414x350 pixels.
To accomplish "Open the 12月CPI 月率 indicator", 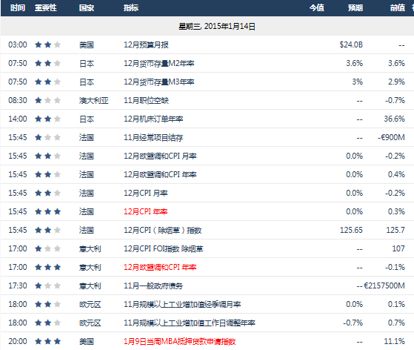I will 145,193.
